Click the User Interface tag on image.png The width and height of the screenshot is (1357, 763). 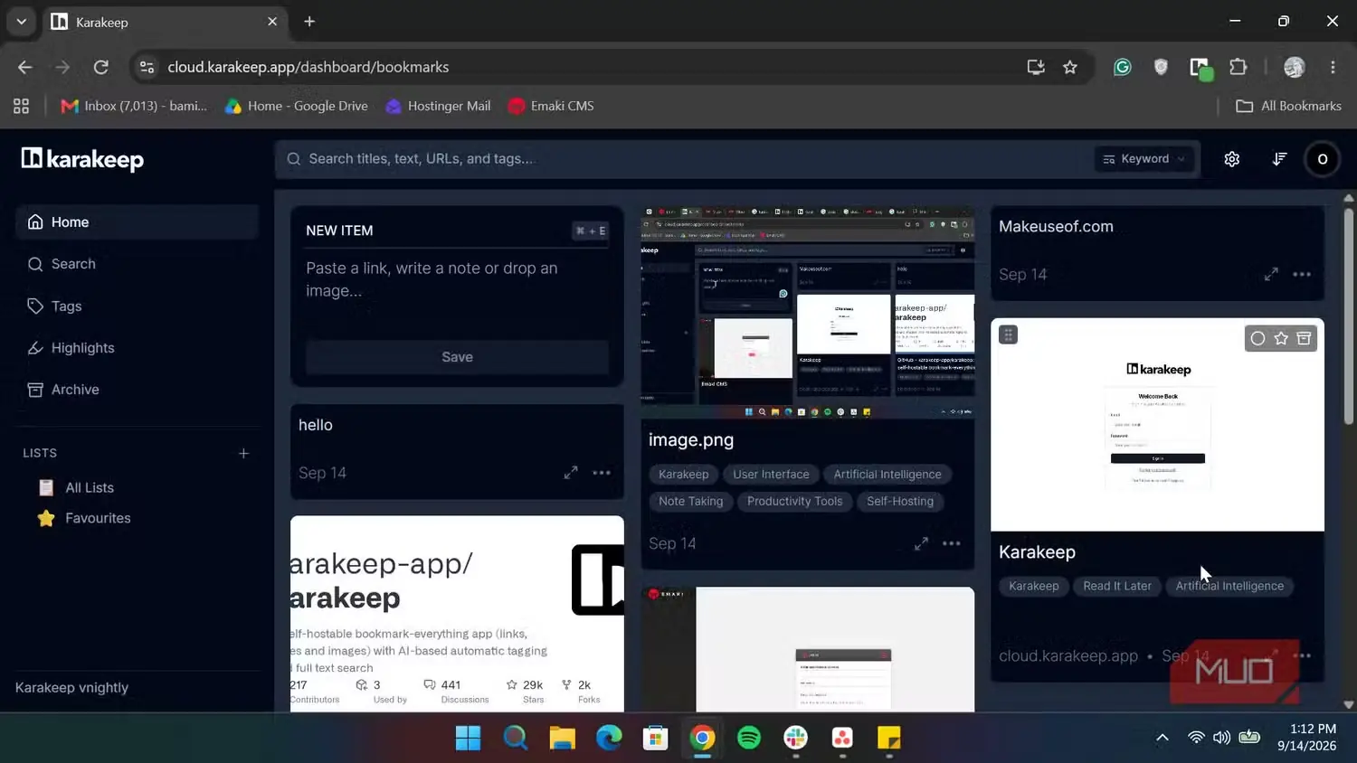coord(771,475)
